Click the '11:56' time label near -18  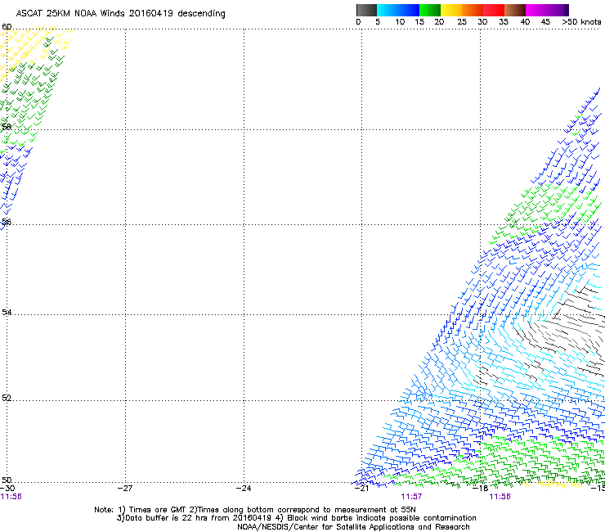coord(500,497)
